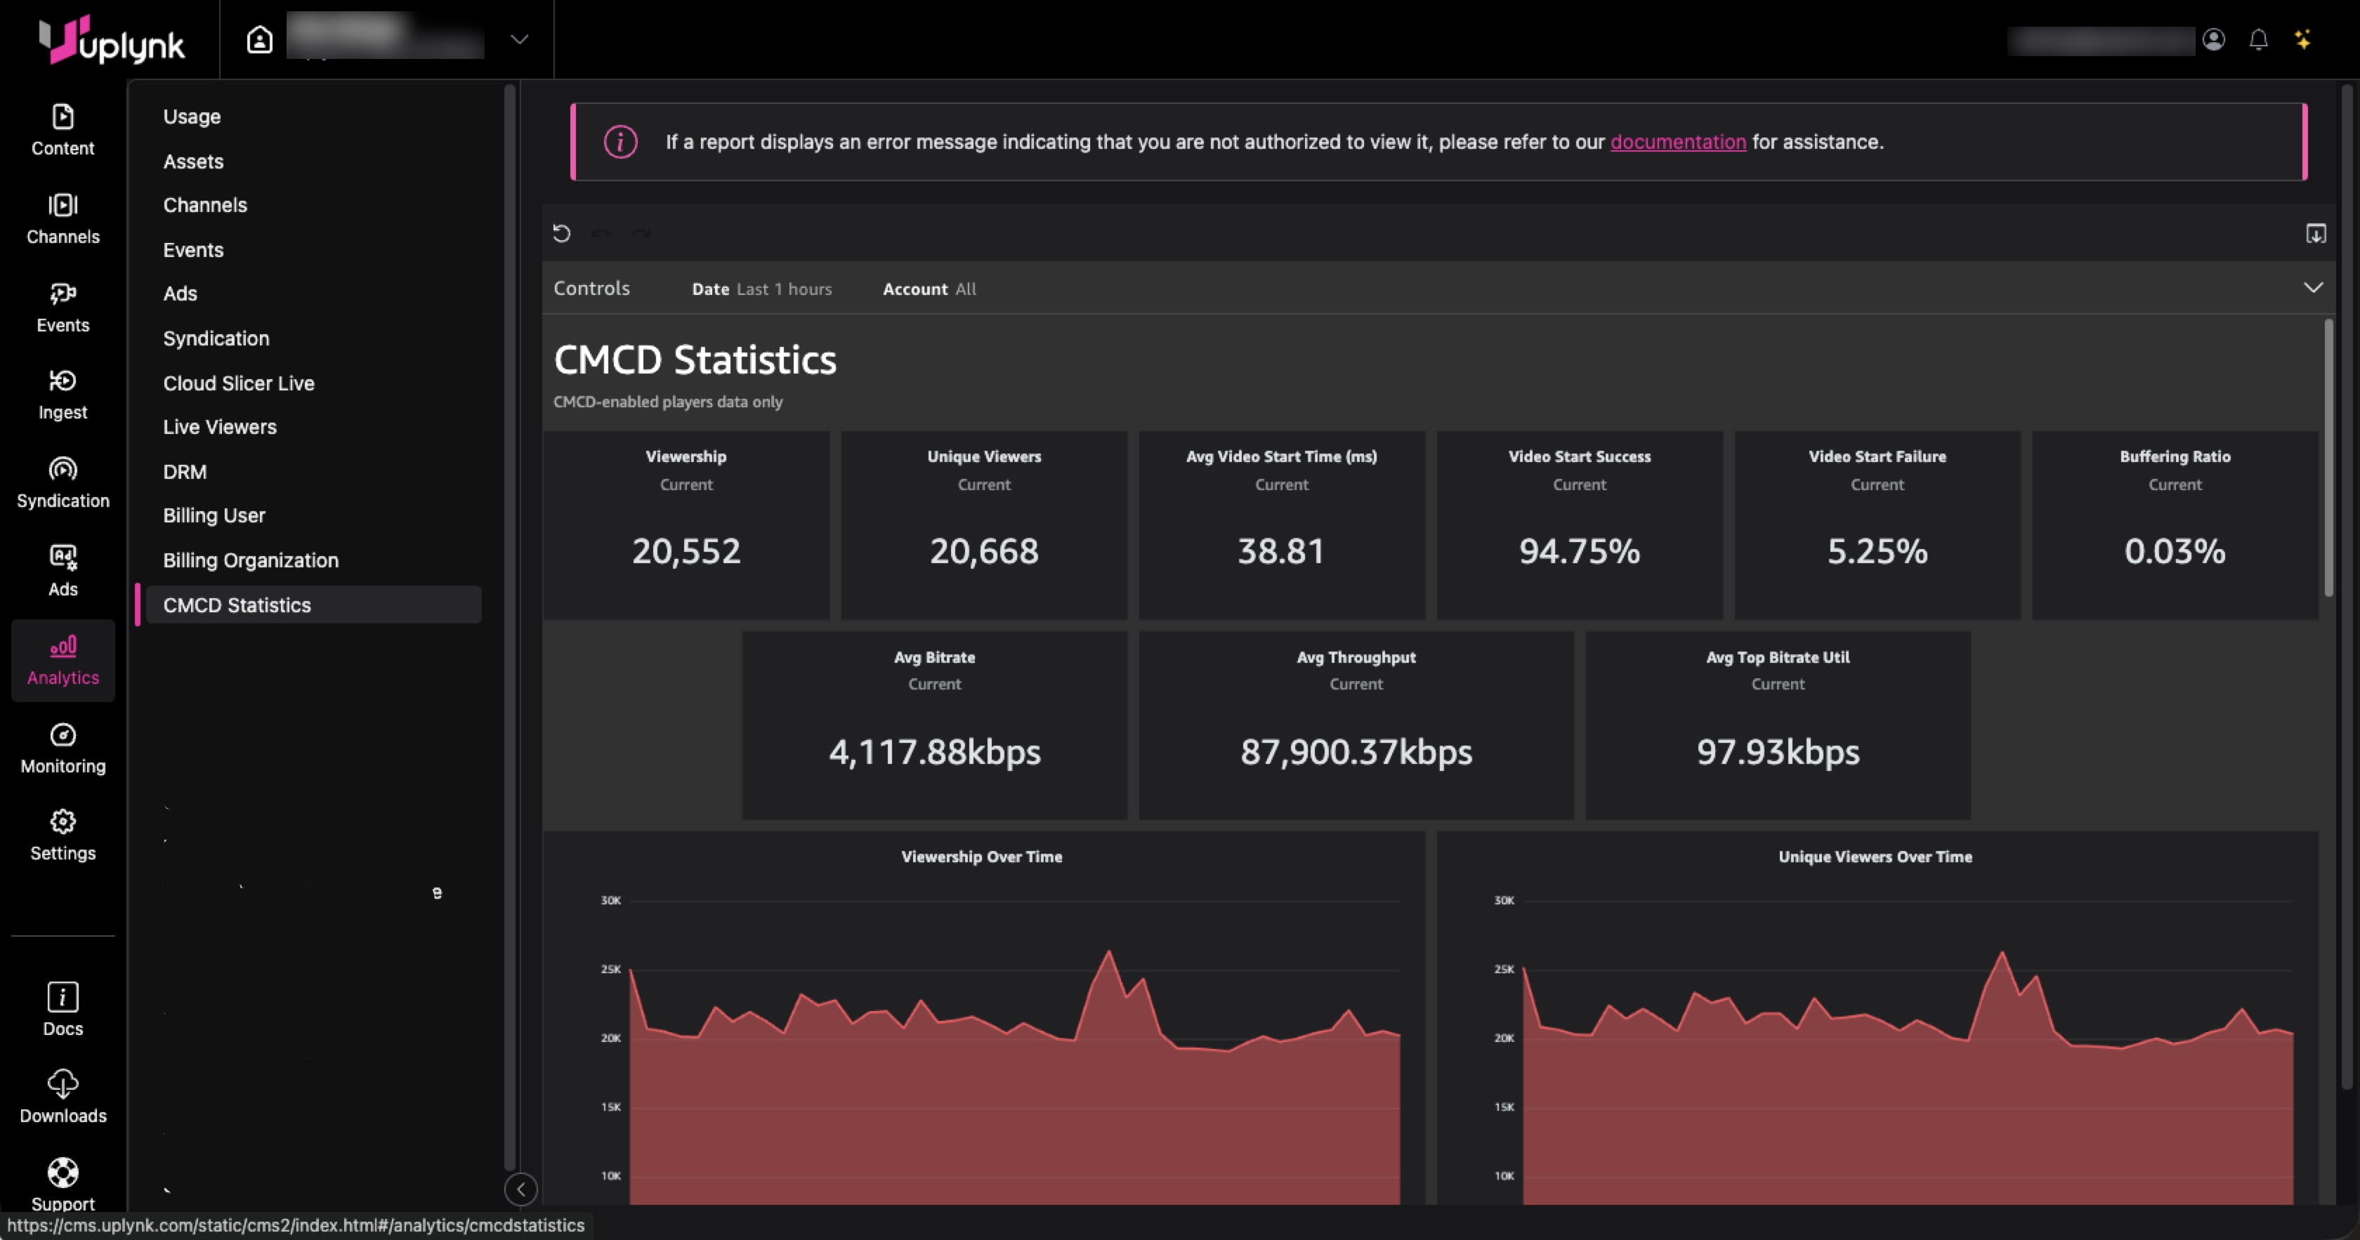Select Live Viewers report
2360x1240 pixels.
tap(220, 427)
